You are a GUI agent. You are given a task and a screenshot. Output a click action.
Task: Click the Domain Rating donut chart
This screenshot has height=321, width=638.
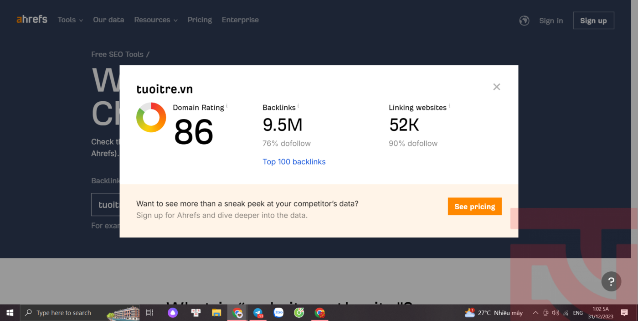point(151,118)
